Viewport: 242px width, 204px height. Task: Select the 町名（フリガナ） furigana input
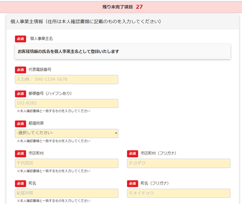pos(178,193)
